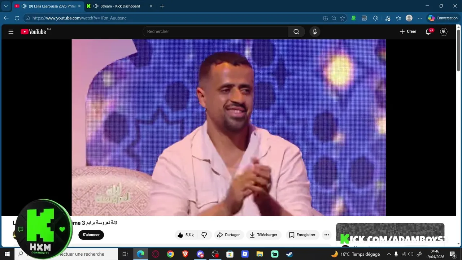The width and height of the screenshot is (462, 260).
Task: Close the Kick Dashboard tab
Action: point(151,6)
